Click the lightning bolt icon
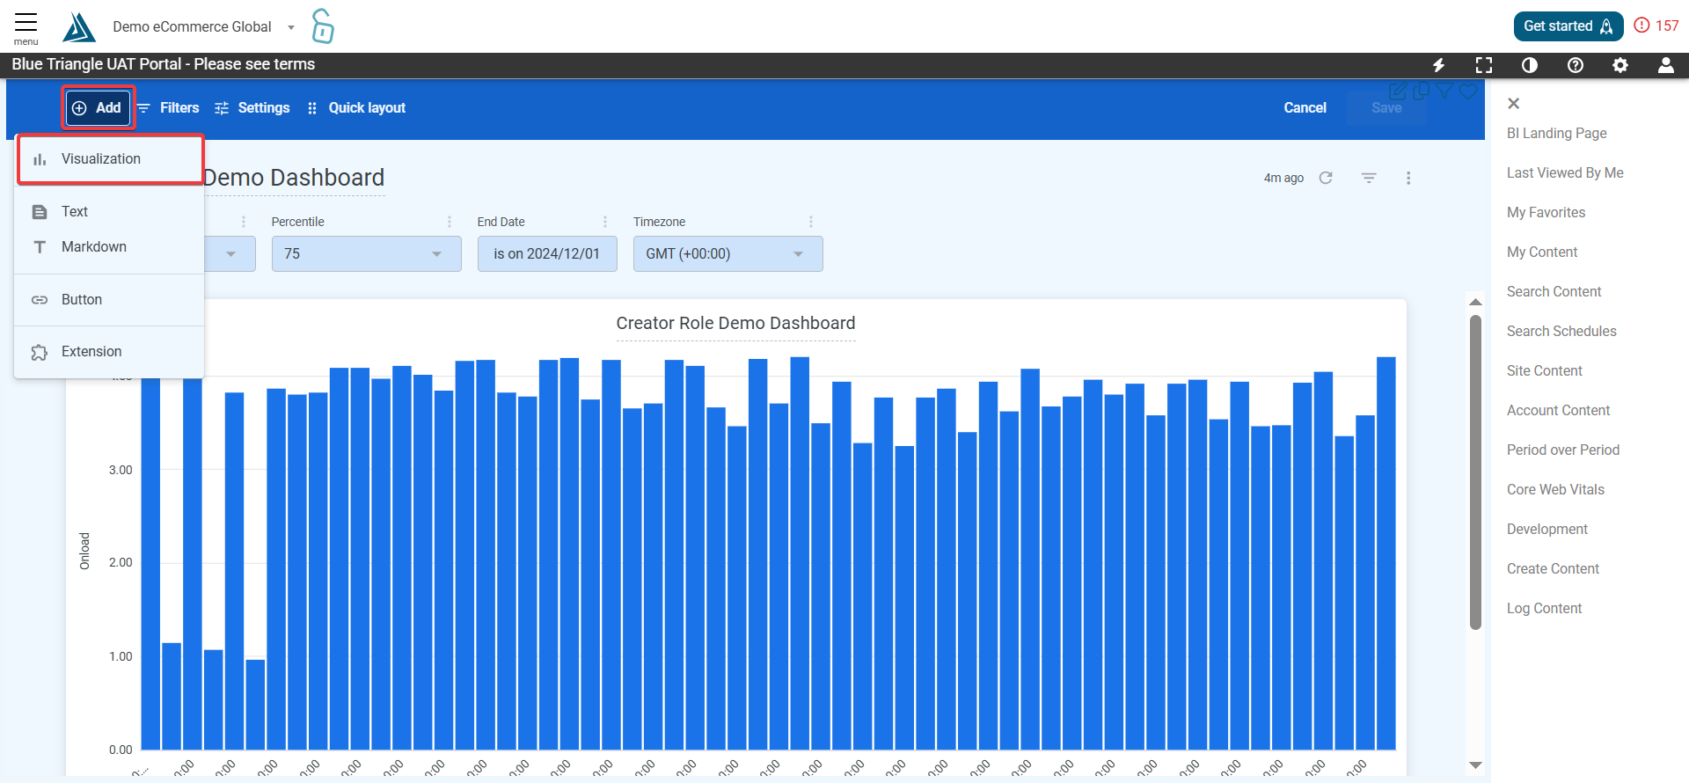The image size is (1689, 783). pos(1439,65)
